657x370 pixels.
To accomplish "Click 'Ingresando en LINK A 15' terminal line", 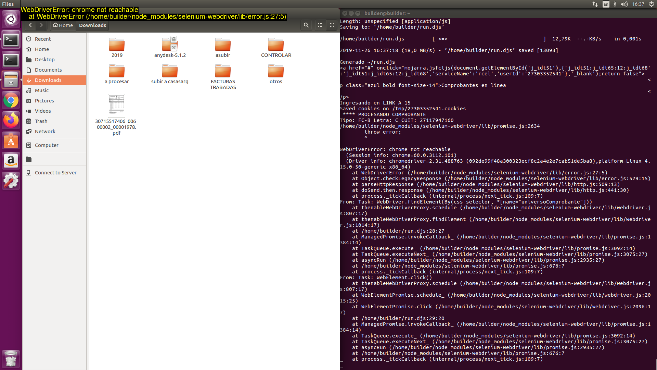I will point(375,103).
